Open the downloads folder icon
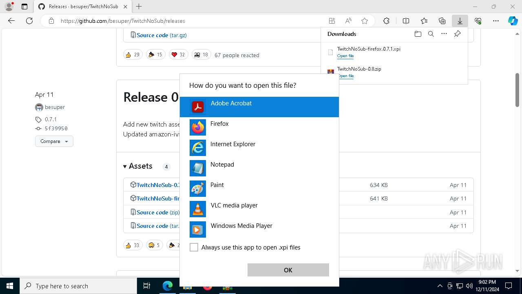 418,34
